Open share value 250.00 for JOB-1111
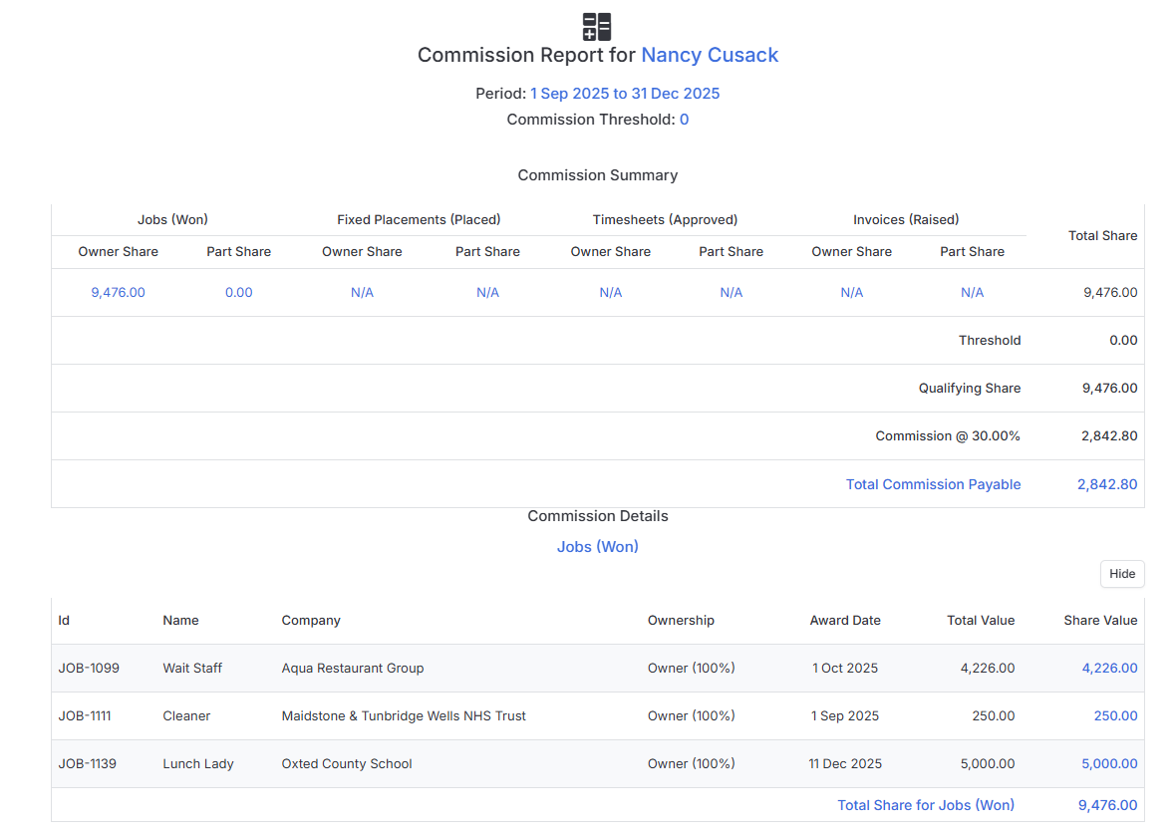Viewport: 1174px width, 832px height. pyautogui.click(x=1115, y=716)
